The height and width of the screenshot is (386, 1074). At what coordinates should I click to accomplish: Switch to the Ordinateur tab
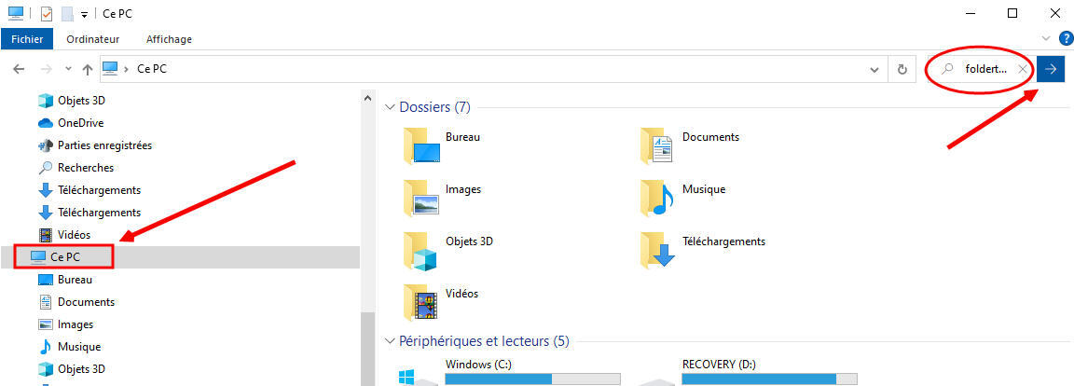pyautogui.click(x=92, y=39)
